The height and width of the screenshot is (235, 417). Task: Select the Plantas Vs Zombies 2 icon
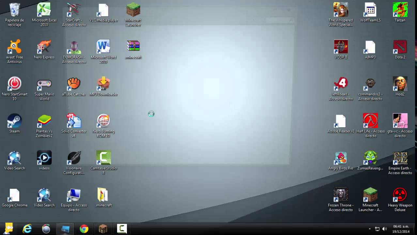[x=44, y=121]
